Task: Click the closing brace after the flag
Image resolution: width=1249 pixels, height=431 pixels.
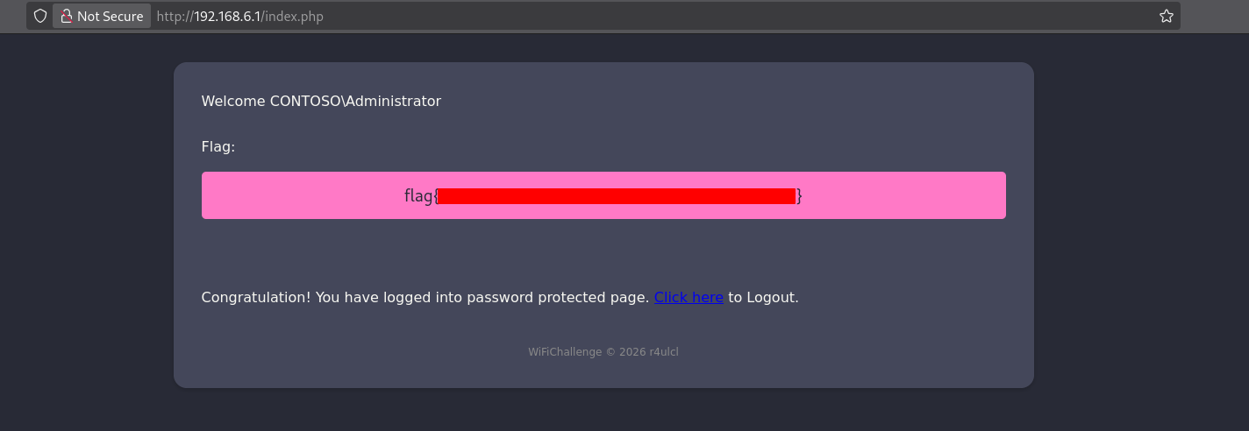Action: click(799, 196)
